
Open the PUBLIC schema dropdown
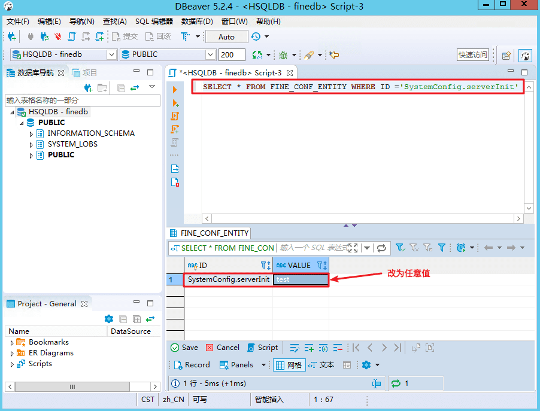tap(210, 54)
